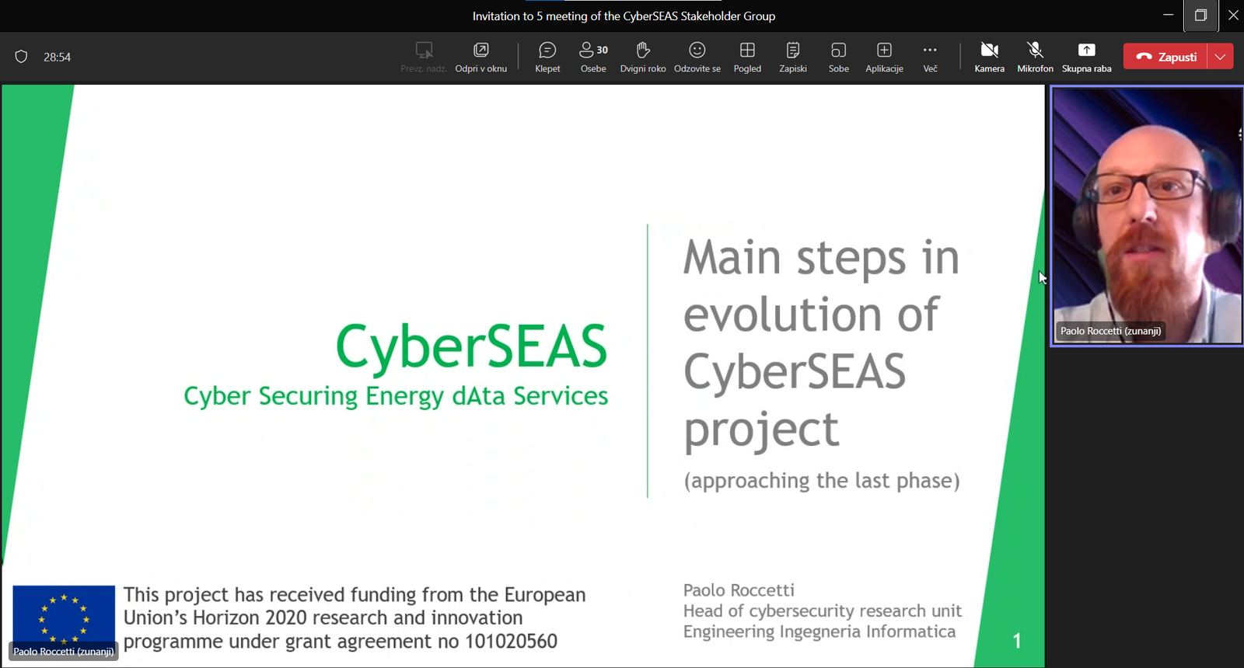Click the shield security icon
This screenshot has width=1244, height=668.
click(22, 57)
